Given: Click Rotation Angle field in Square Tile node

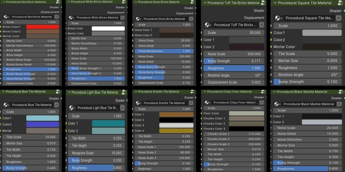Looking at the screenshot, I should (x=308, y=75).
